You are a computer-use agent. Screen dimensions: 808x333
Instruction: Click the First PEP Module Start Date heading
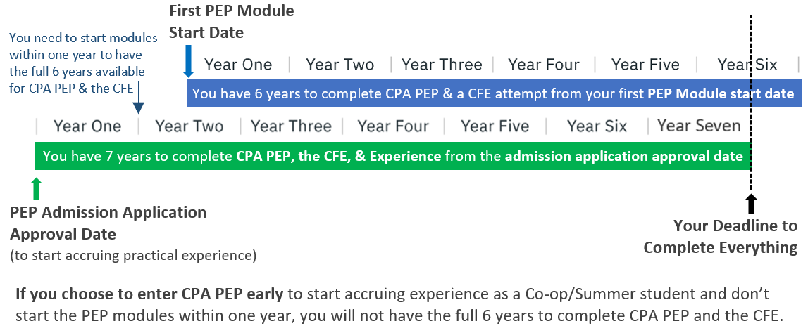231,22
